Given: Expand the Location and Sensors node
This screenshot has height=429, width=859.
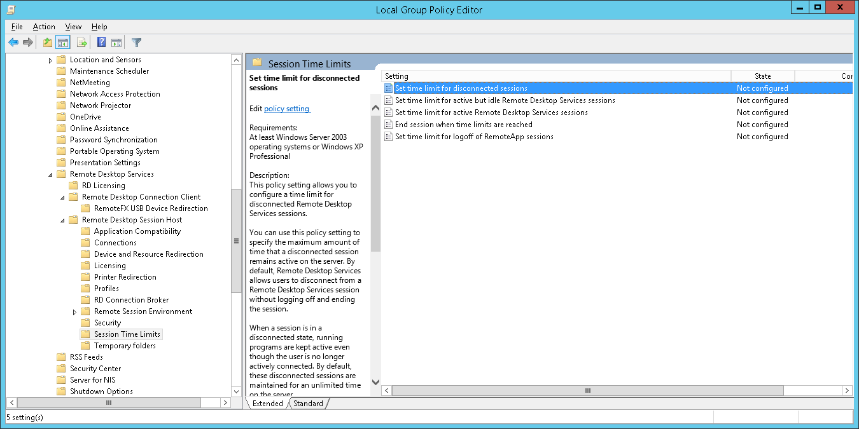Looking at the screenshot, I should pyautogui.click(x=50, y=60).
